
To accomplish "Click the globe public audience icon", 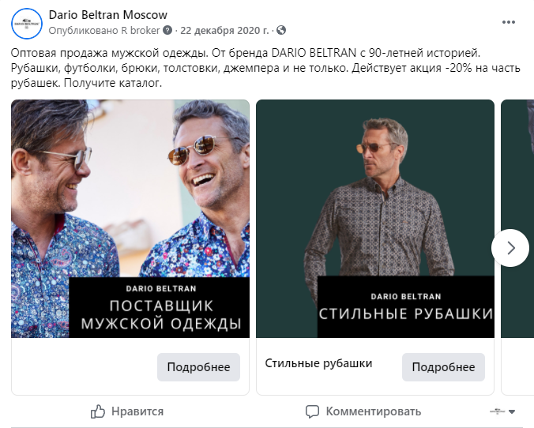I will coord(280,31).
